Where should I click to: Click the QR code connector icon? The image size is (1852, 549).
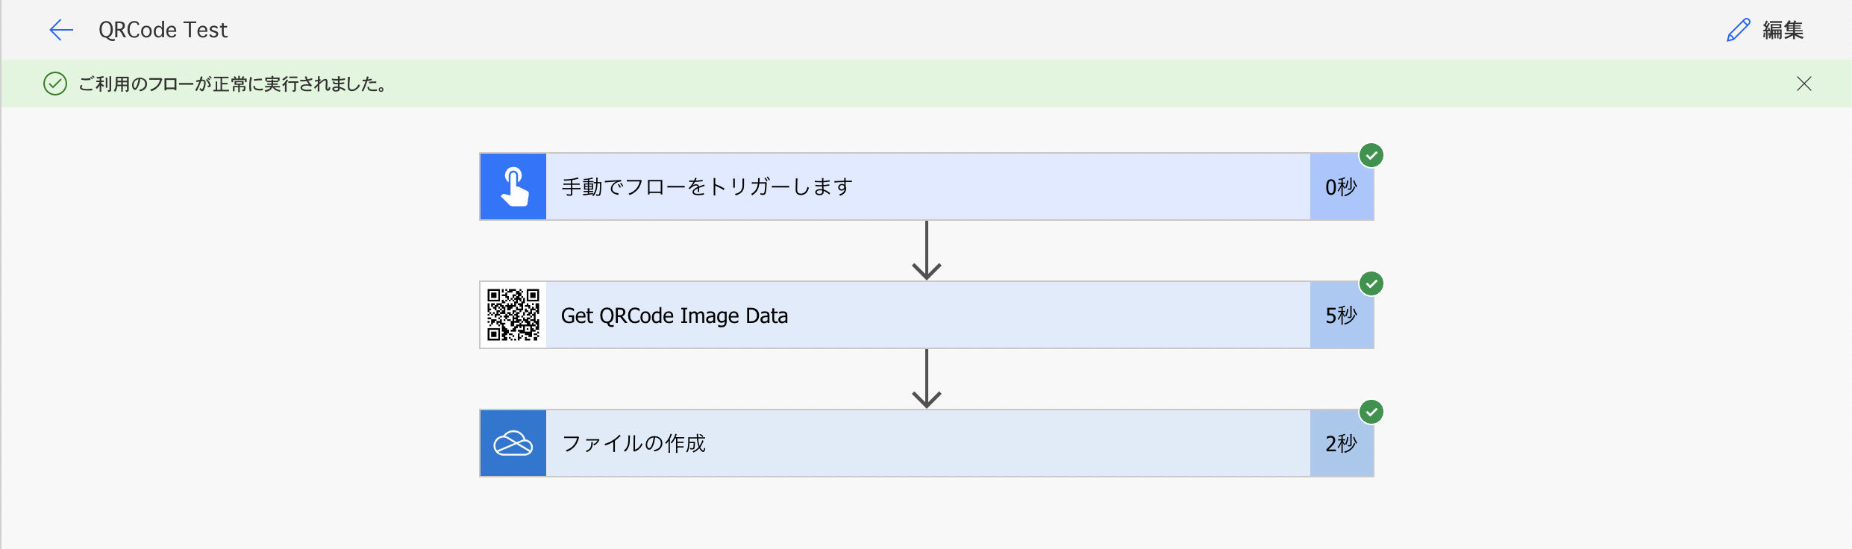513,315
